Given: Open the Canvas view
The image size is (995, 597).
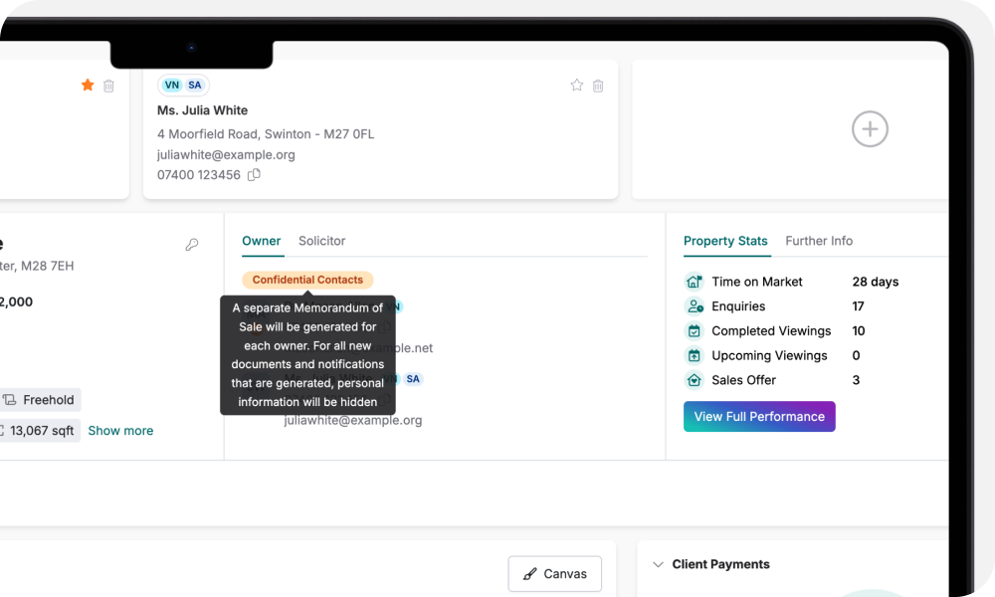Looking at the screenshot, I should (x=554, y=573).
